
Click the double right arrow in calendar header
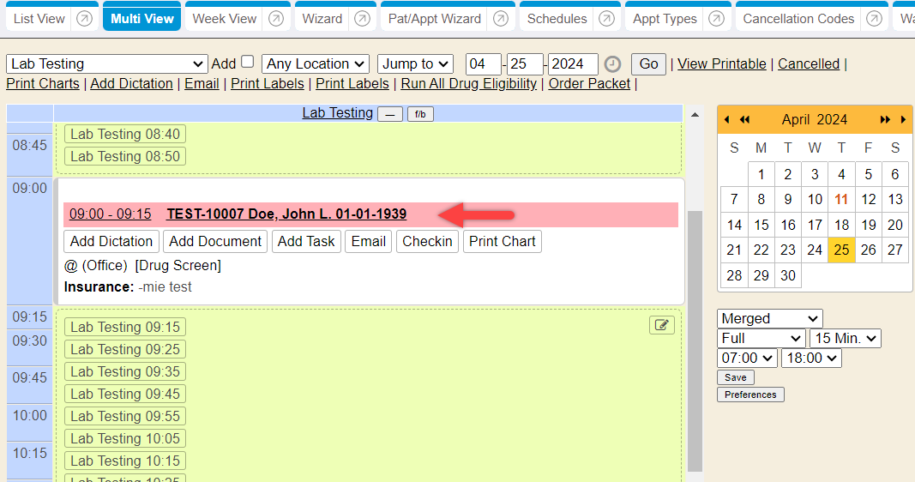885,119
